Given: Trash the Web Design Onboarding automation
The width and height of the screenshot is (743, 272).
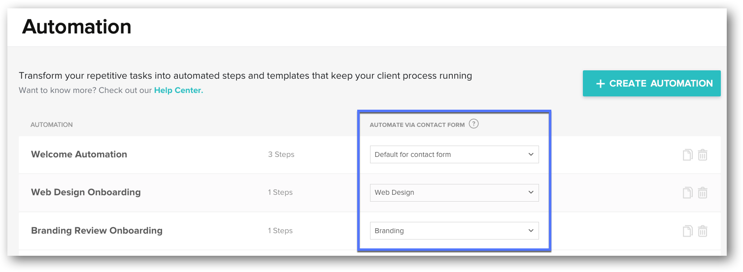Looking at the screenshot, I should 703,192.
